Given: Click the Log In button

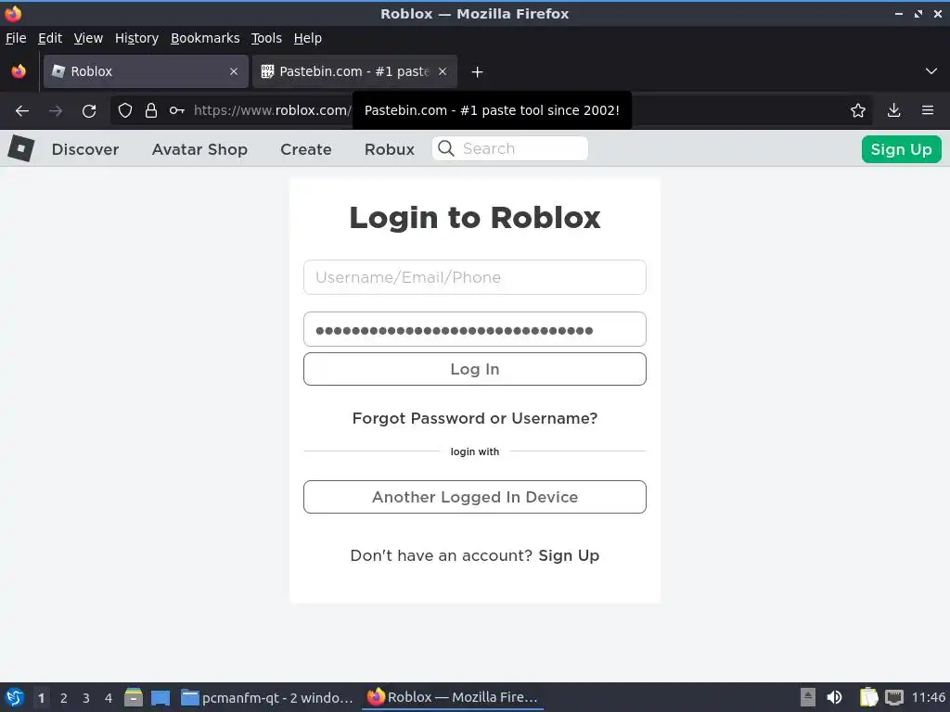Looking at the screenshot, I should pyautogui.click(x=475, y=369).
